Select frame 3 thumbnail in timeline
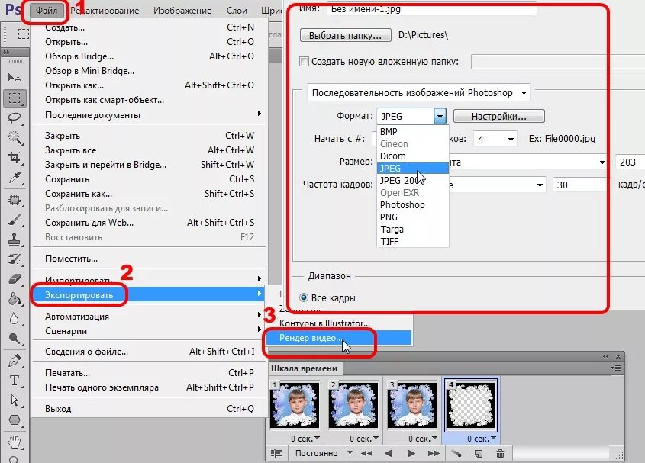The image size is (645, 463). pos(411,406)
